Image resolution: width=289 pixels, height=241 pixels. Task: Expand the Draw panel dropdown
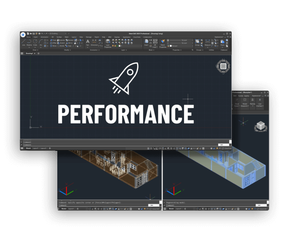pos(35,50)
